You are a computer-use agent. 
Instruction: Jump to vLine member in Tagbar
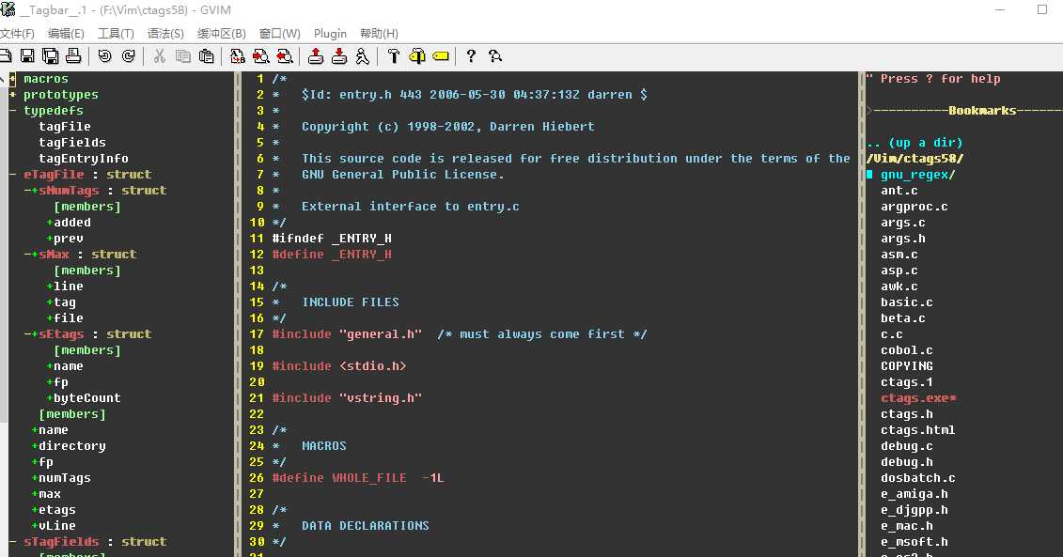point(57,526)
